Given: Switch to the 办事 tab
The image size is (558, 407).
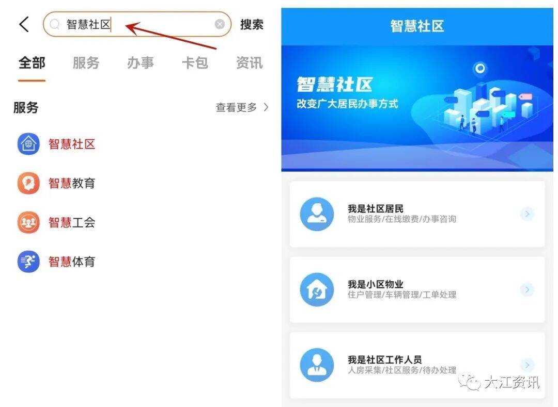Looking at the screenshot, I should pos(140,63).
